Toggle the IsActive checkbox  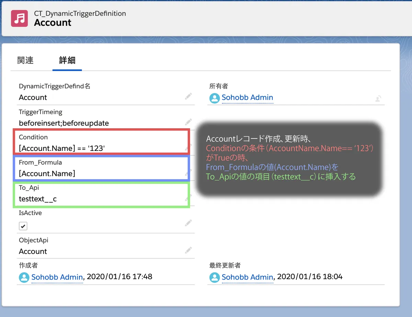coord(23,226)
